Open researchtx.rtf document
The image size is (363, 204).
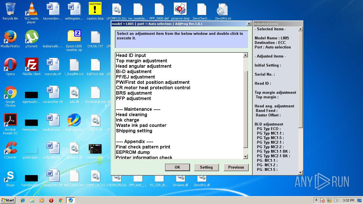pyautogui.click(x=53, y=178)
